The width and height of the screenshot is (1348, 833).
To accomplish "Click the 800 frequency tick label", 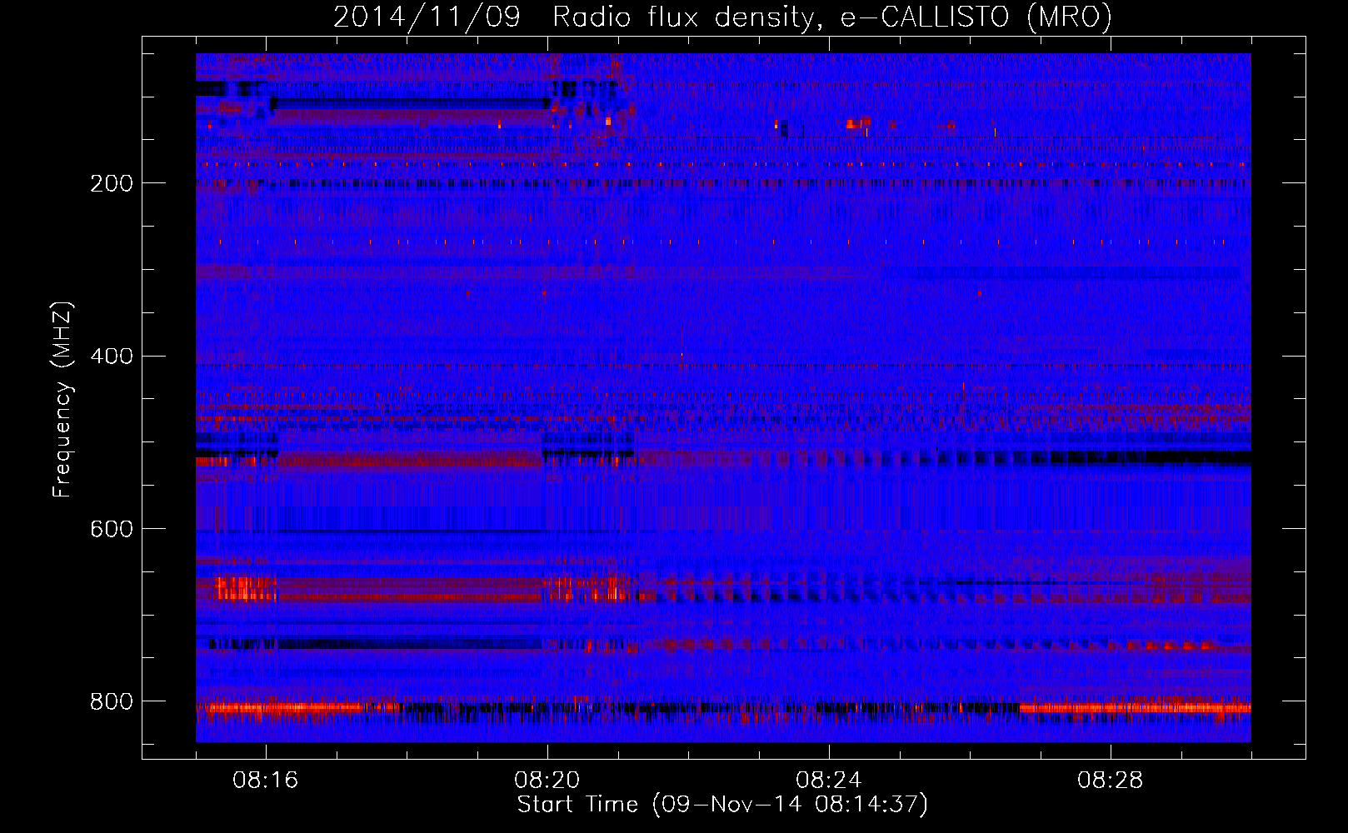I will (112, 702).
